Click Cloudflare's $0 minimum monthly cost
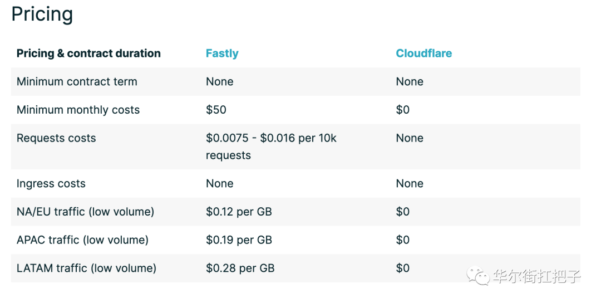 click(x=402, y=110)
